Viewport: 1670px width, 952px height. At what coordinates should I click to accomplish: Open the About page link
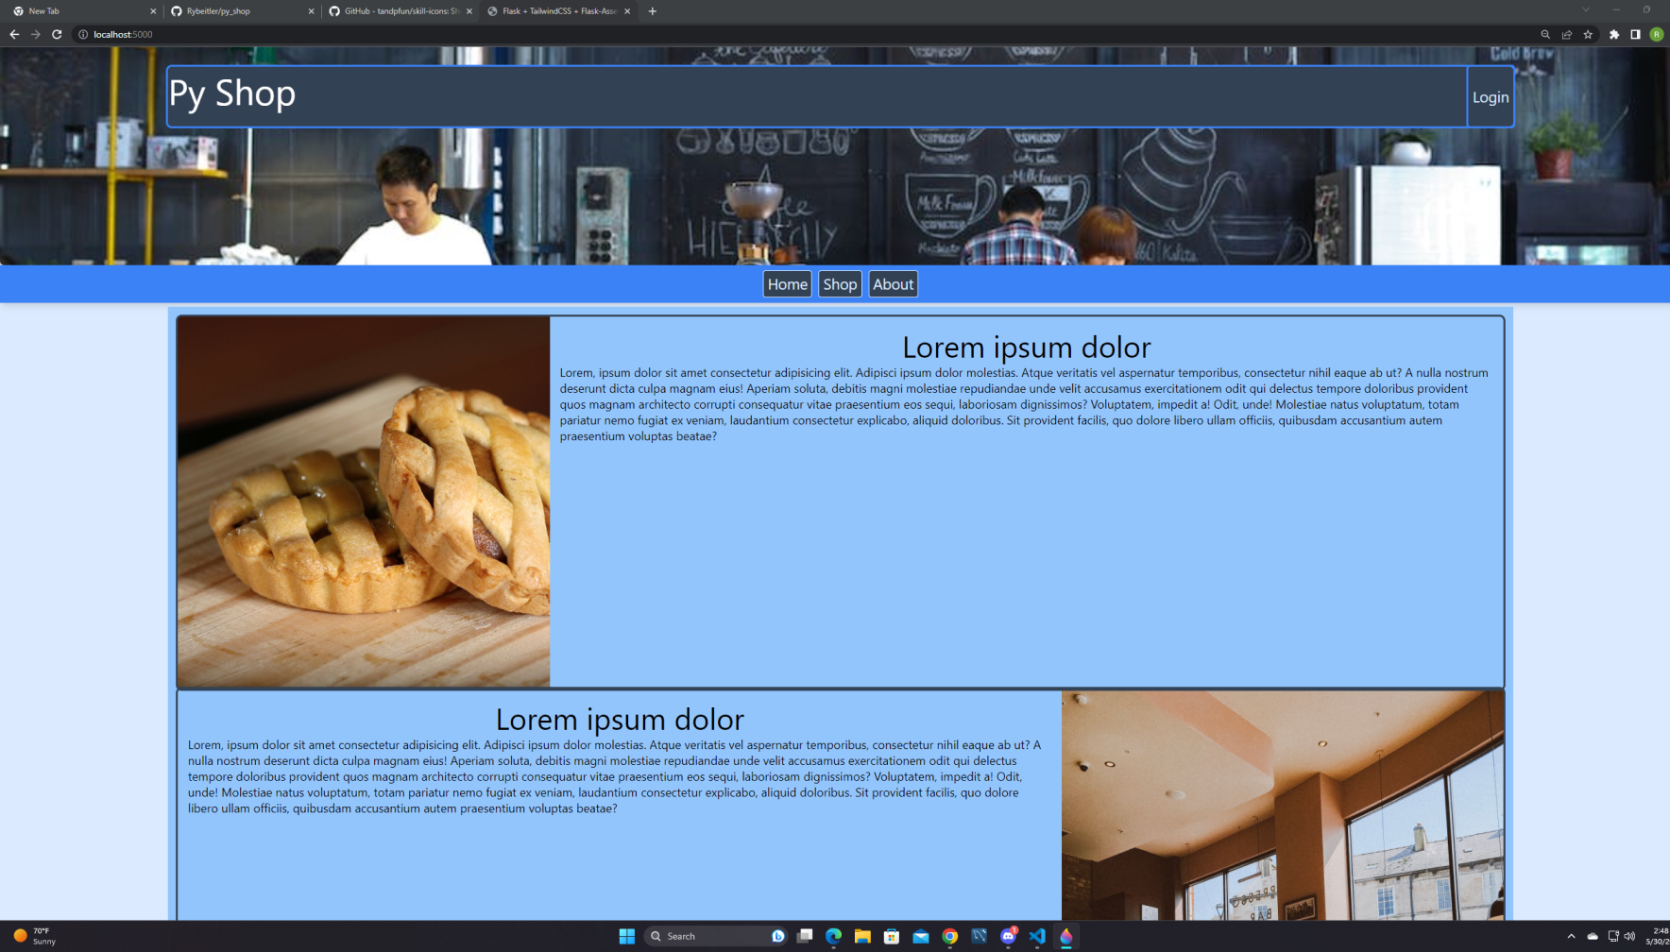(x=893, y=284)
